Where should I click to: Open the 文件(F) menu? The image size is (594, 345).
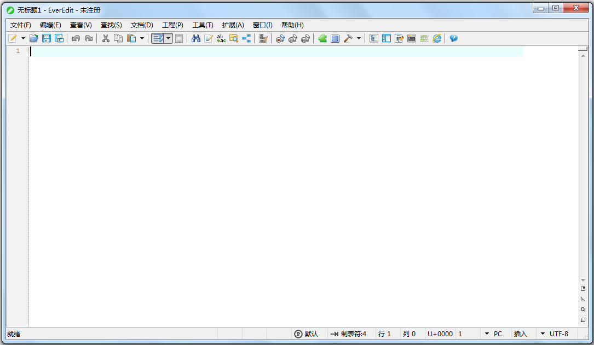pyautogui.click(x=20, y=25)
